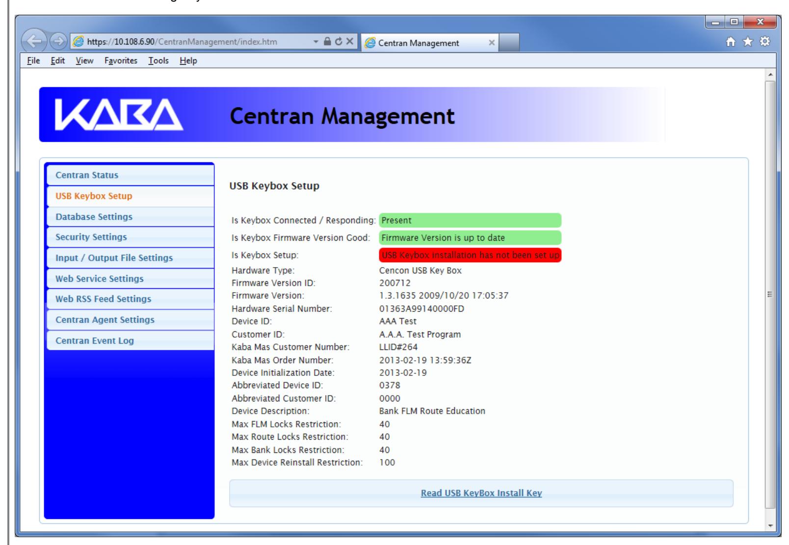Click the Device ID value "AAA Test"
This screenshot has width=789, height=545.
click(x=398, y=322)
